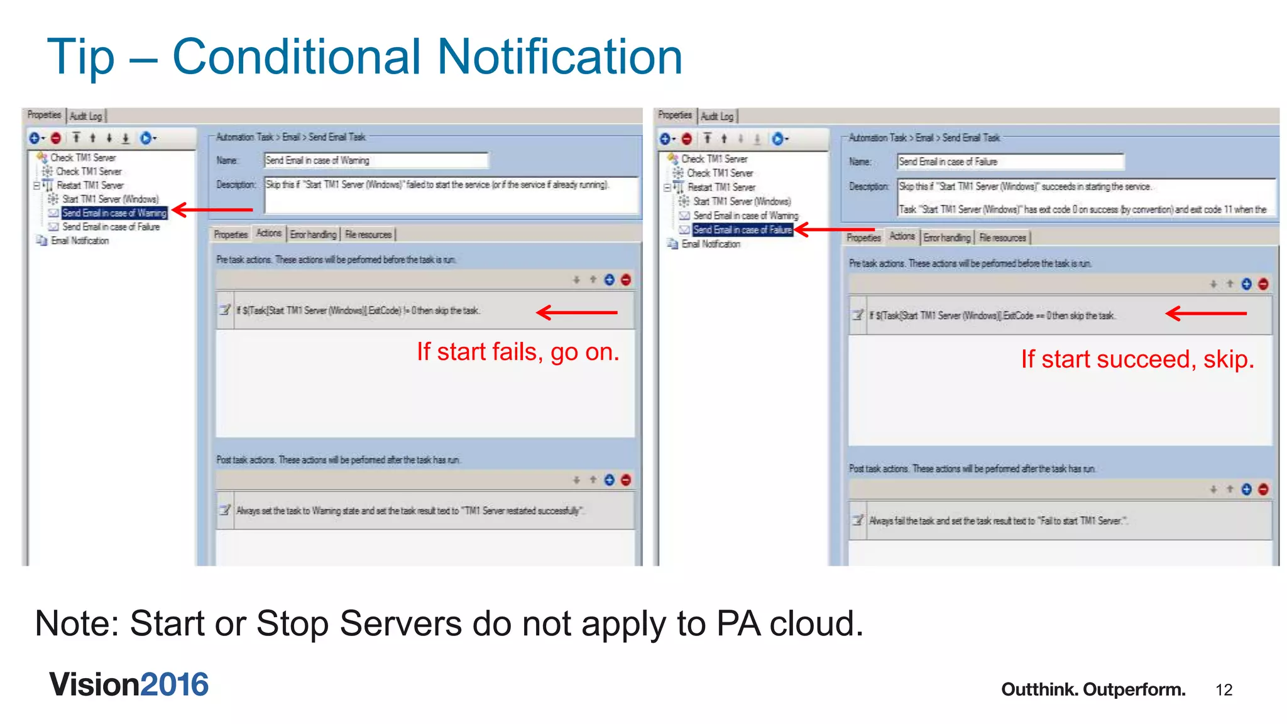Add a pre-task action in right window
The width and height of the screenshot is (1287, 724).
(x=1247, y=284)
